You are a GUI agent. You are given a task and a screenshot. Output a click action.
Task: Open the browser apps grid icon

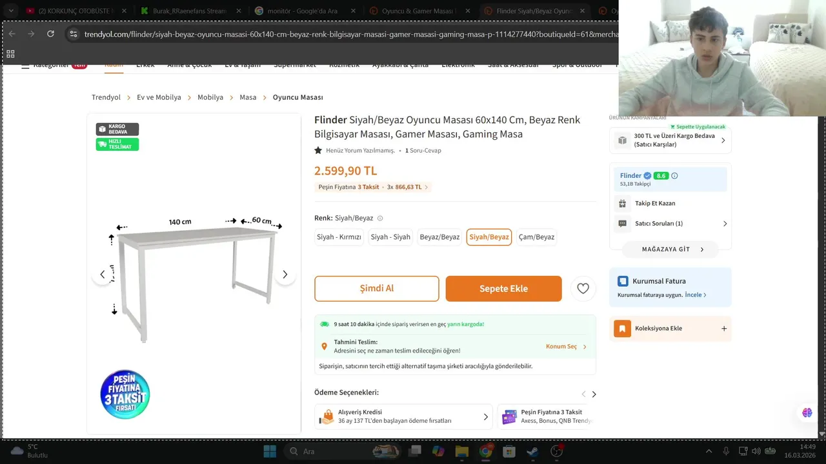[10, 54]
